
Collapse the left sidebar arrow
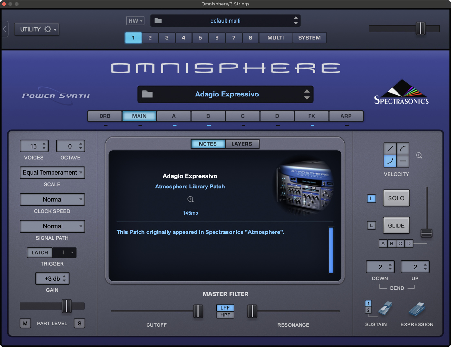tap(5, 29)
